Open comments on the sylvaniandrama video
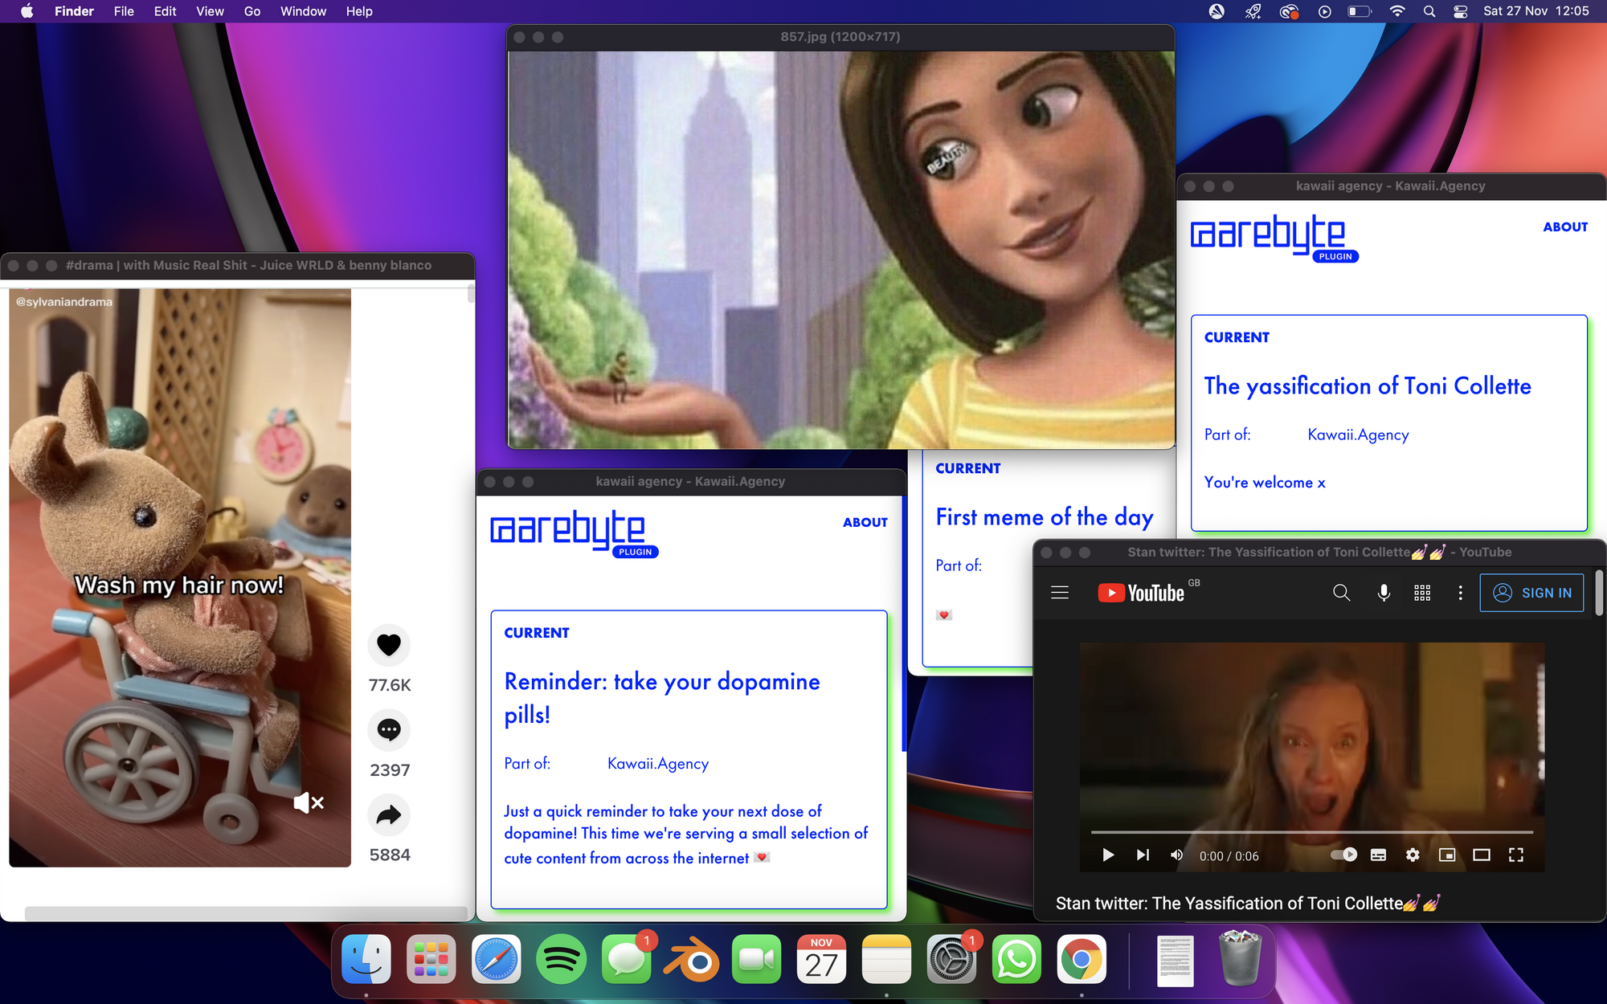The height and width of the screenshot is (1004, 1607). (389, 729)
